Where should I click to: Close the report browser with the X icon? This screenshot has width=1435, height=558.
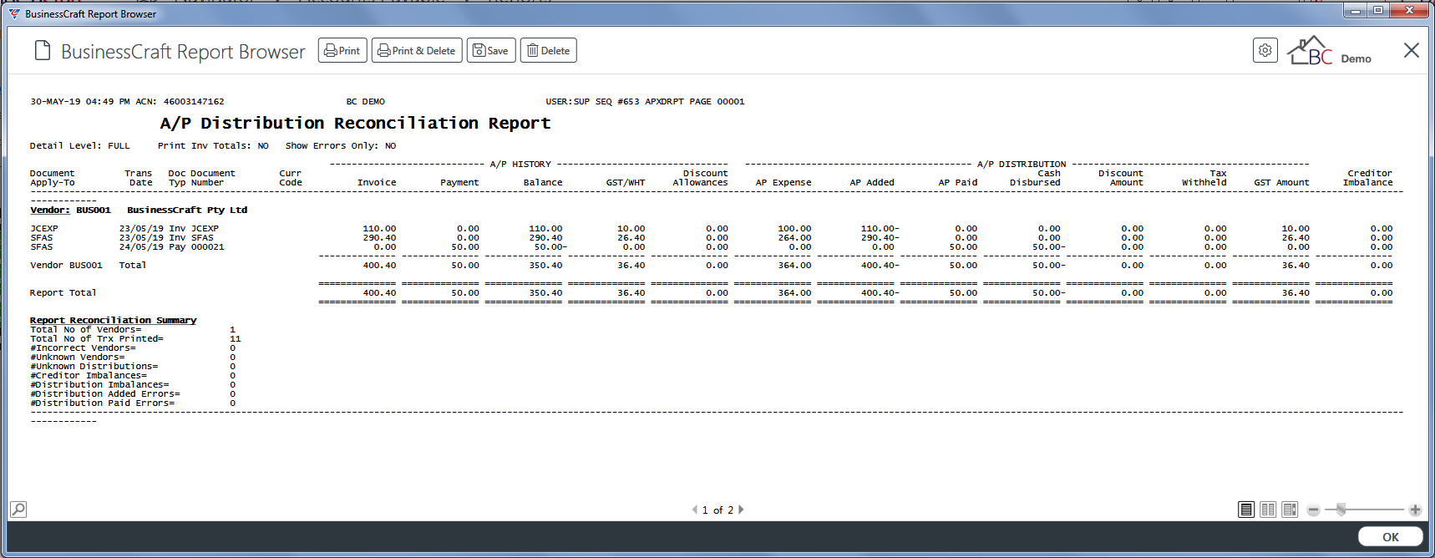1412,50
